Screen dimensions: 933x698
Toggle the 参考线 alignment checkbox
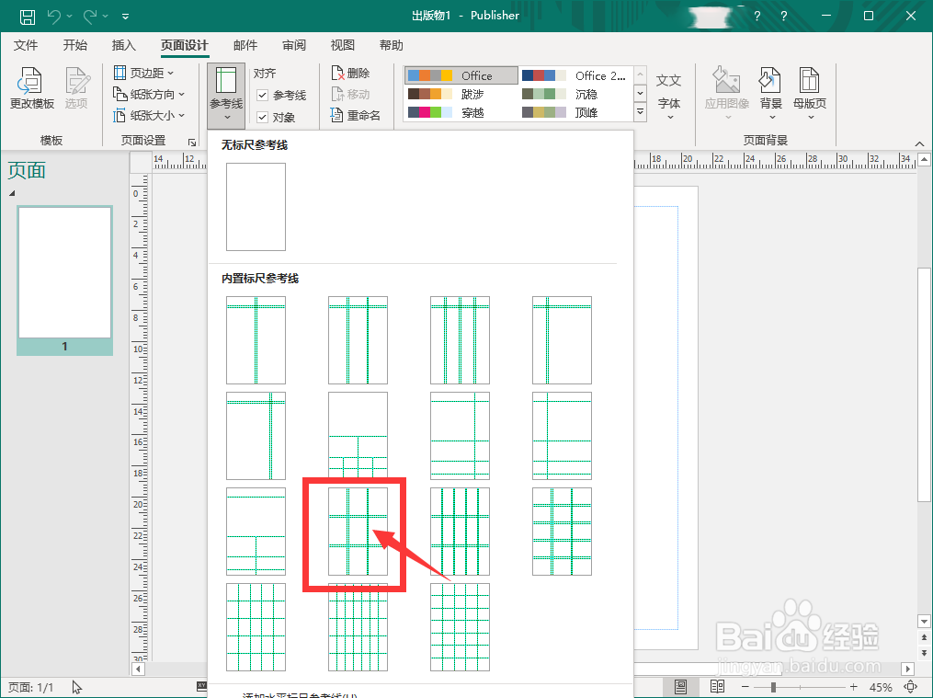tap(262, 96)
